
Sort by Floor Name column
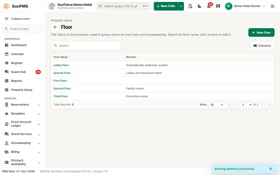pyautogui.click(x=62, y=57)
